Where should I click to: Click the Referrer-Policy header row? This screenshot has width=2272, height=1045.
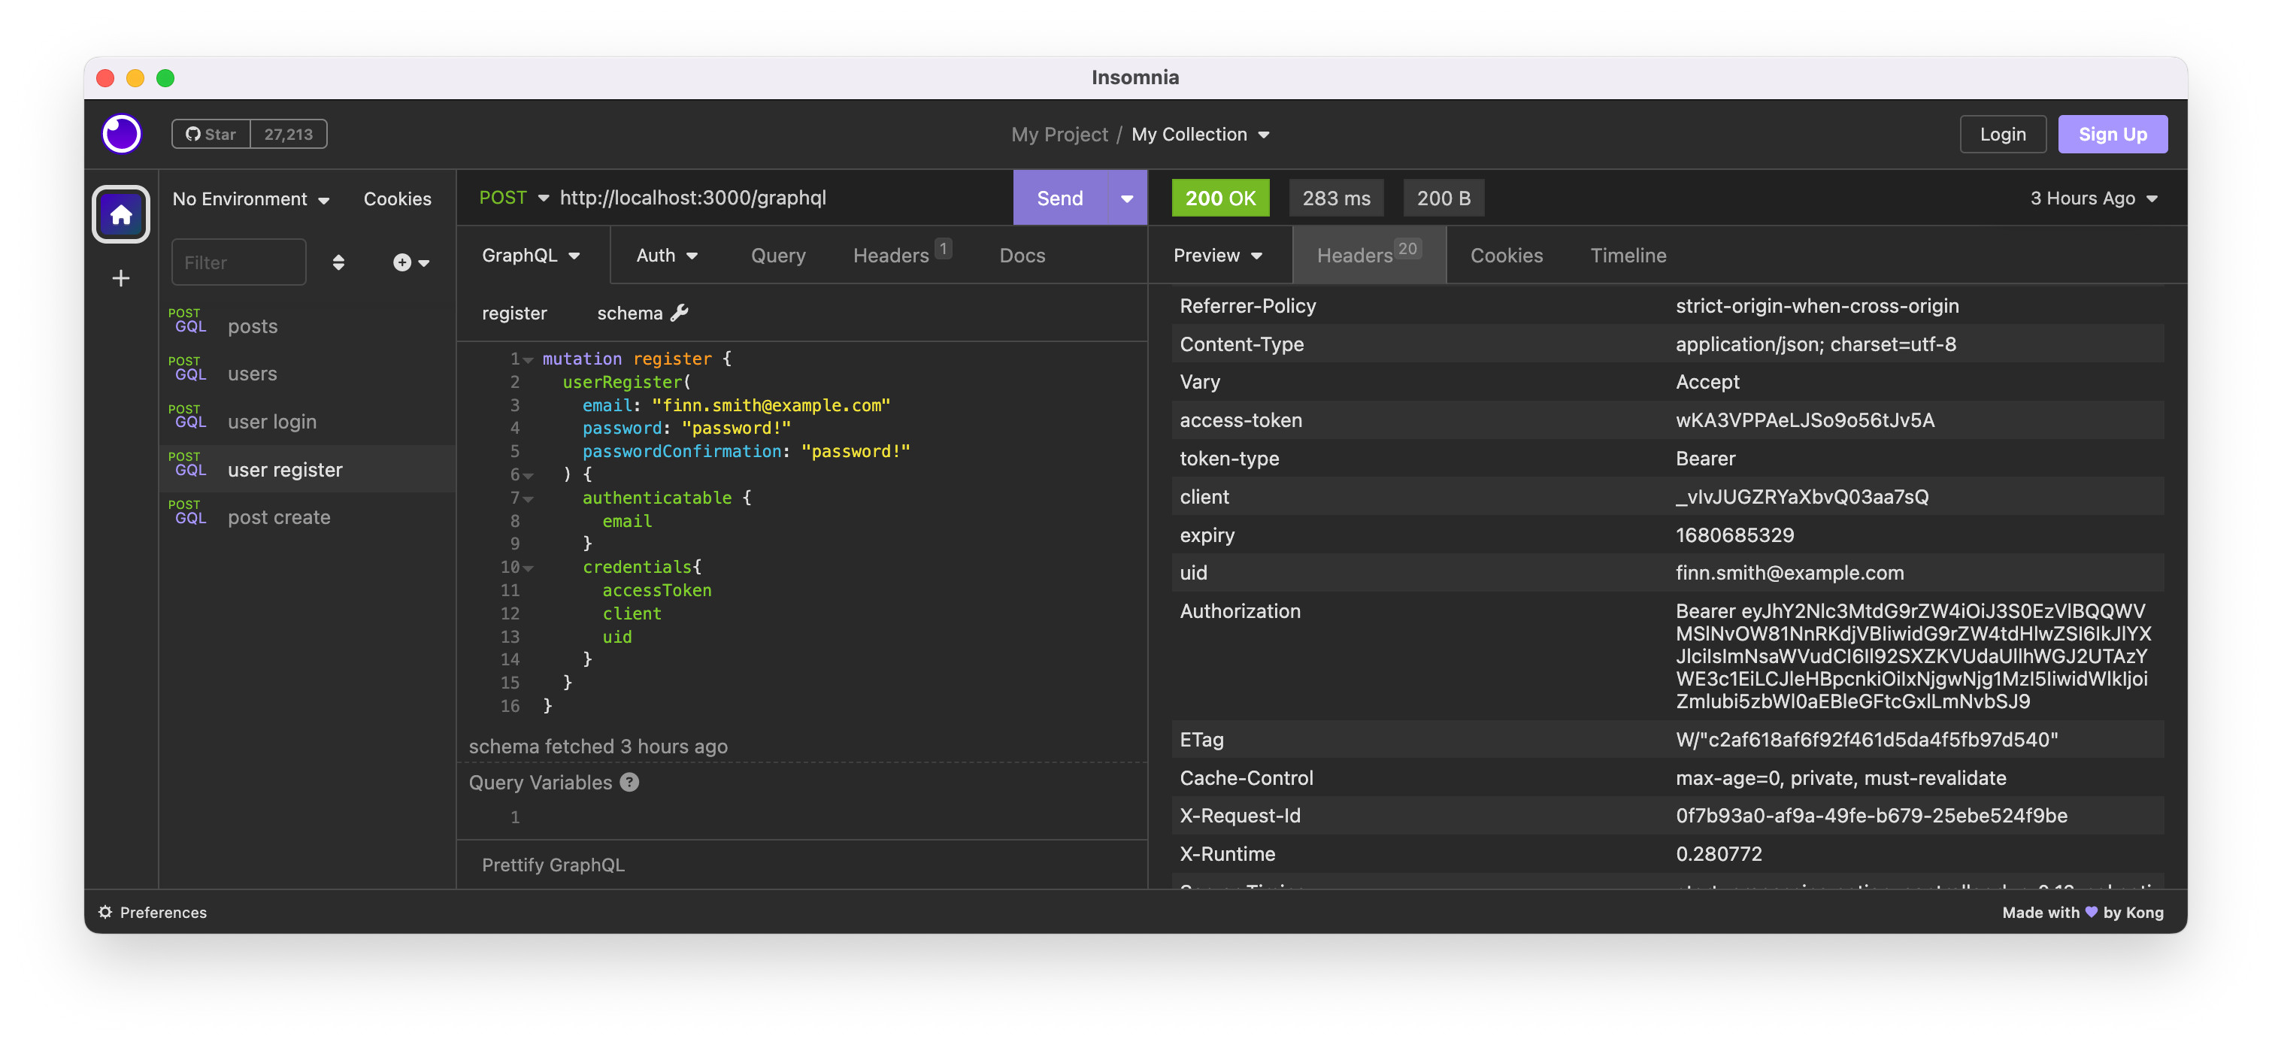tap(1667, 305)
